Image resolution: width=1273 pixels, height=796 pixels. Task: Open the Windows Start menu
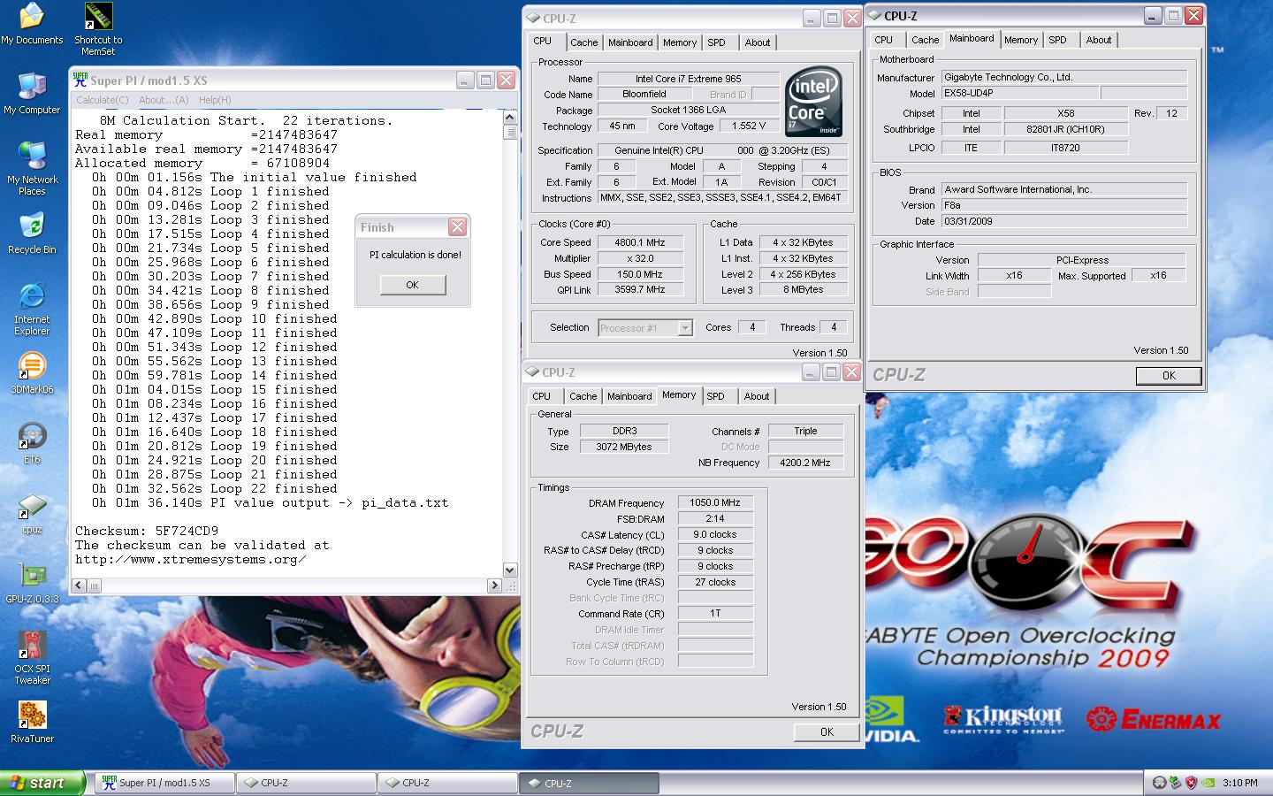(42, 783)
